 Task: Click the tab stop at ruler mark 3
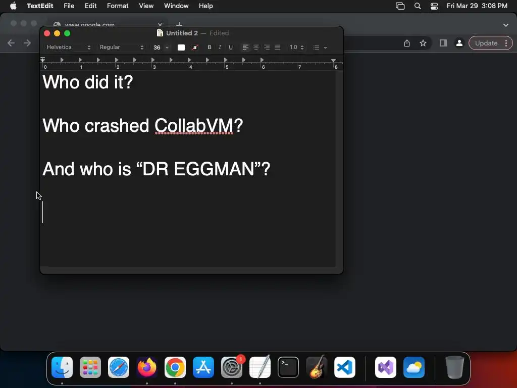tap(152, 60)
